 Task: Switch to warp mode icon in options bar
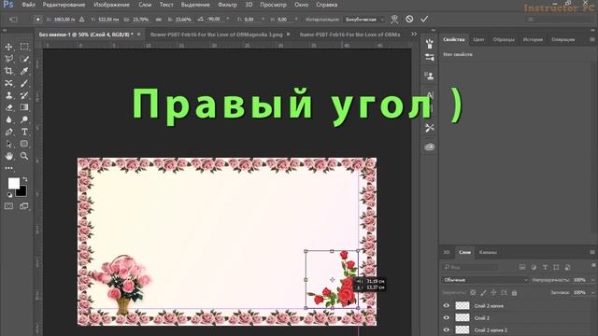pyautogui.click(x=394, y=19)
